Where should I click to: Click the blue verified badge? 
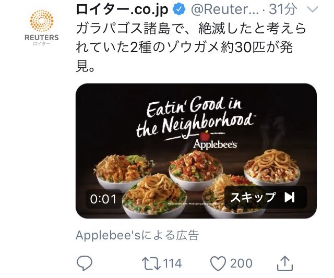[x=179, y=9]
